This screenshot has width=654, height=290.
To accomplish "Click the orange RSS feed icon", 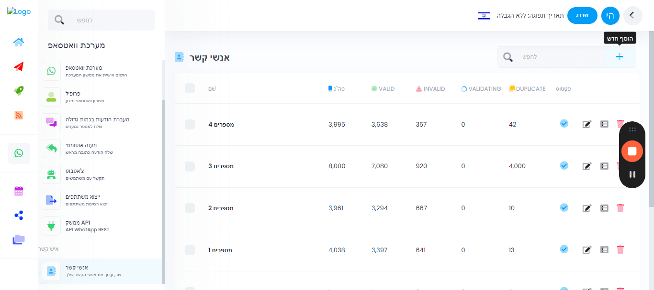I will (19, 115).
